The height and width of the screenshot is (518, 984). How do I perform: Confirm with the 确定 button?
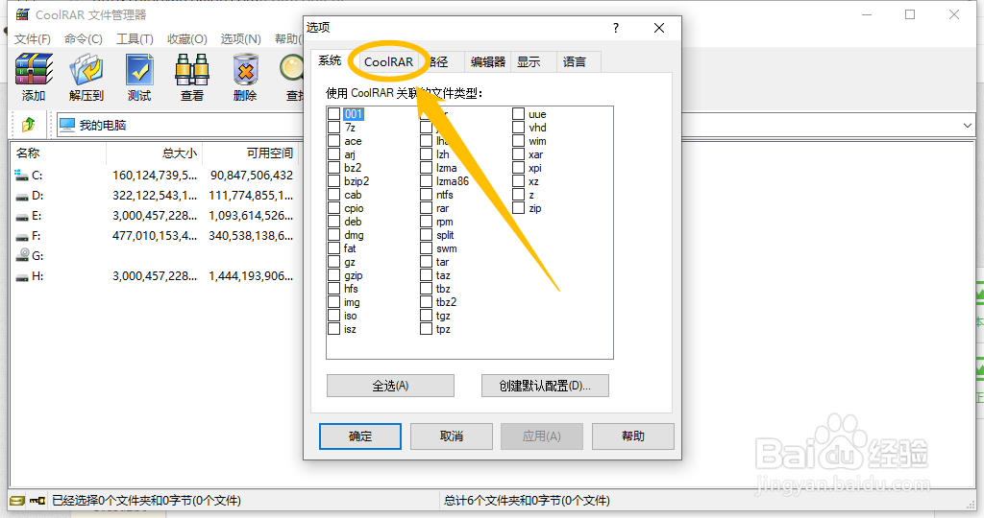[360, 436]
